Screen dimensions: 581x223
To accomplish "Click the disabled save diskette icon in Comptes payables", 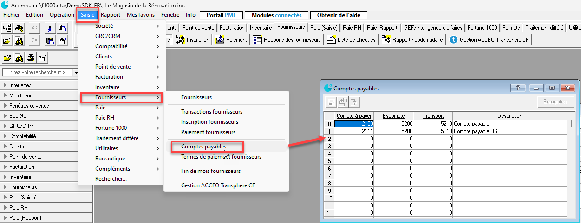I will [x=332, y=102].
